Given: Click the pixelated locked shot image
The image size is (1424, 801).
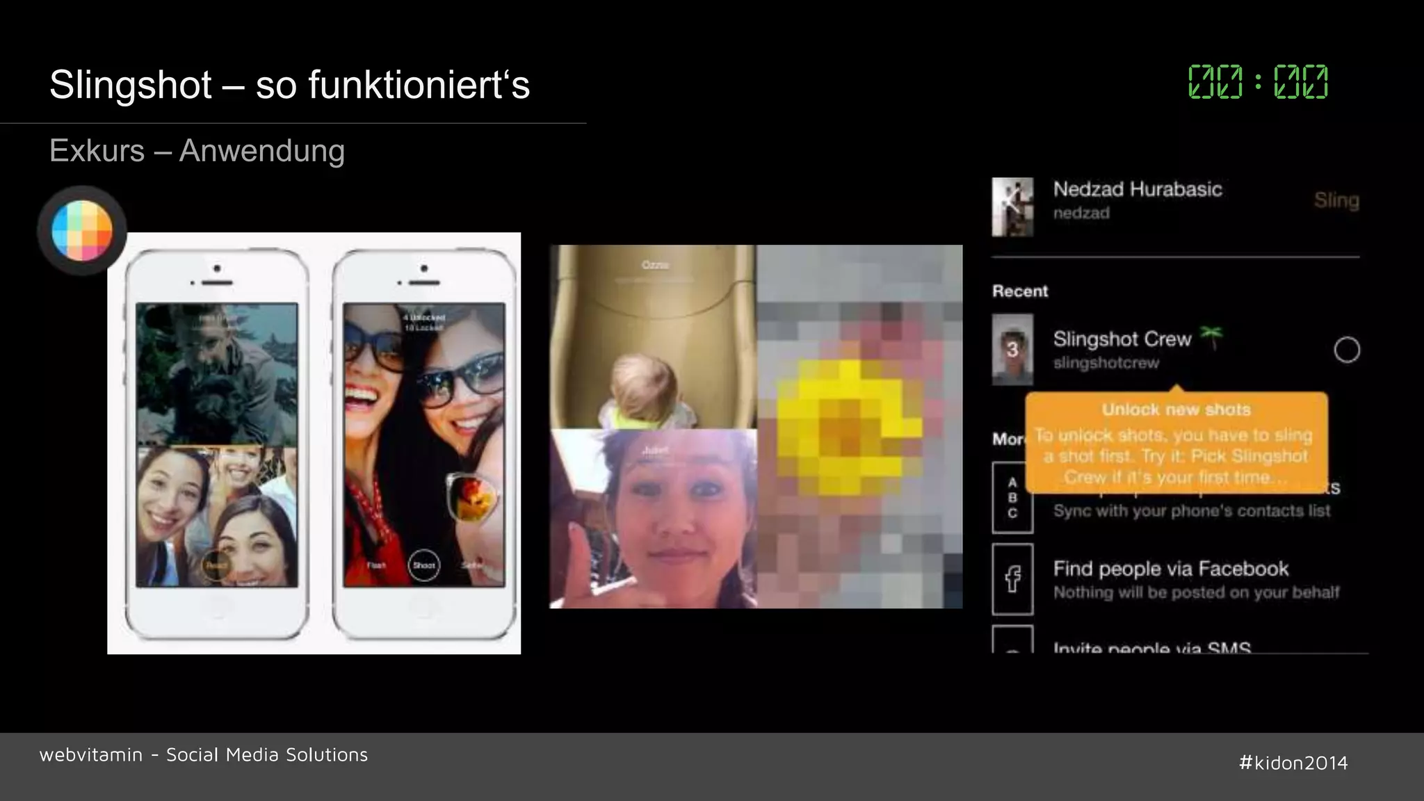Looking at the screenshot, I should pyautogui.click(x=859, y=426).
